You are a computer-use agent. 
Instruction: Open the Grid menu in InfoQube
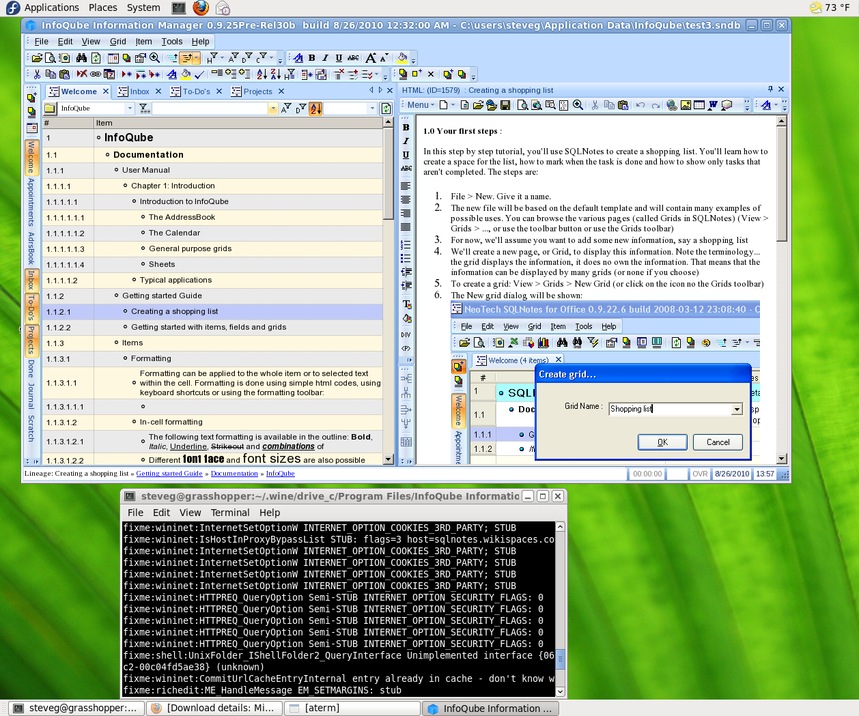click(118, 42)
